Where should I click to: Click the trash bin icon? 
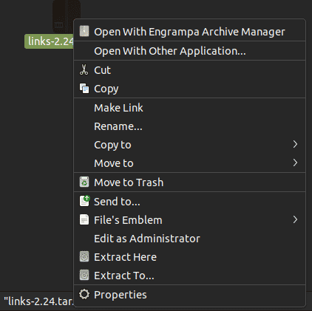pyautogui.click(x=84, y=182)
